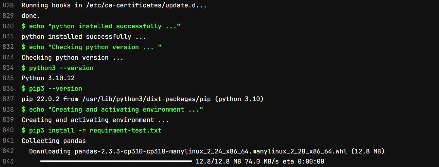Click line number 843 link
The height and width of the screenshot is (167, 439).
[8, 162]
